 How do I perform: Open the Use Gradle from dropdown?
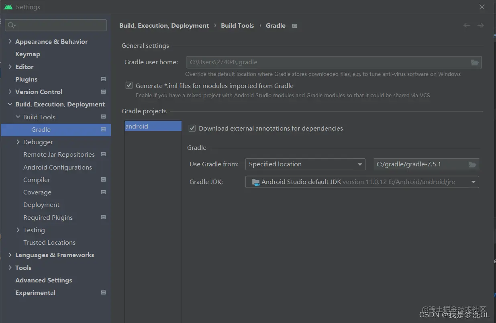(x=305, y=164)
